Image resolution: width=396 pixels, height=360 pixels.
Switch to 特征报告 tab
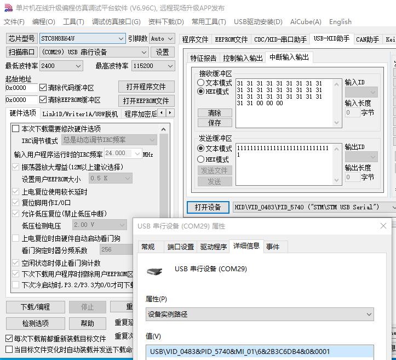tap(203, 58)
